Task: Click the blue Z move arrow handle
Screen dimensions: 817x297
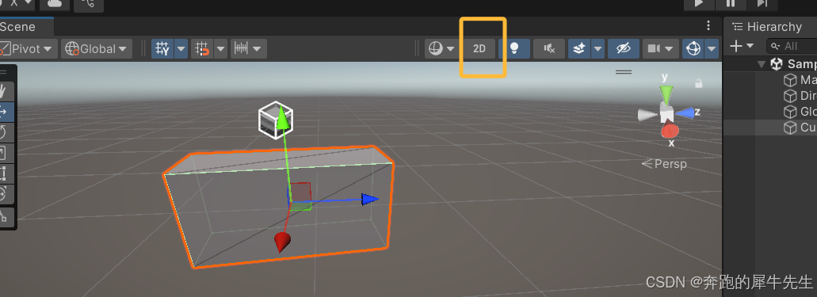Action: (369, 199)
